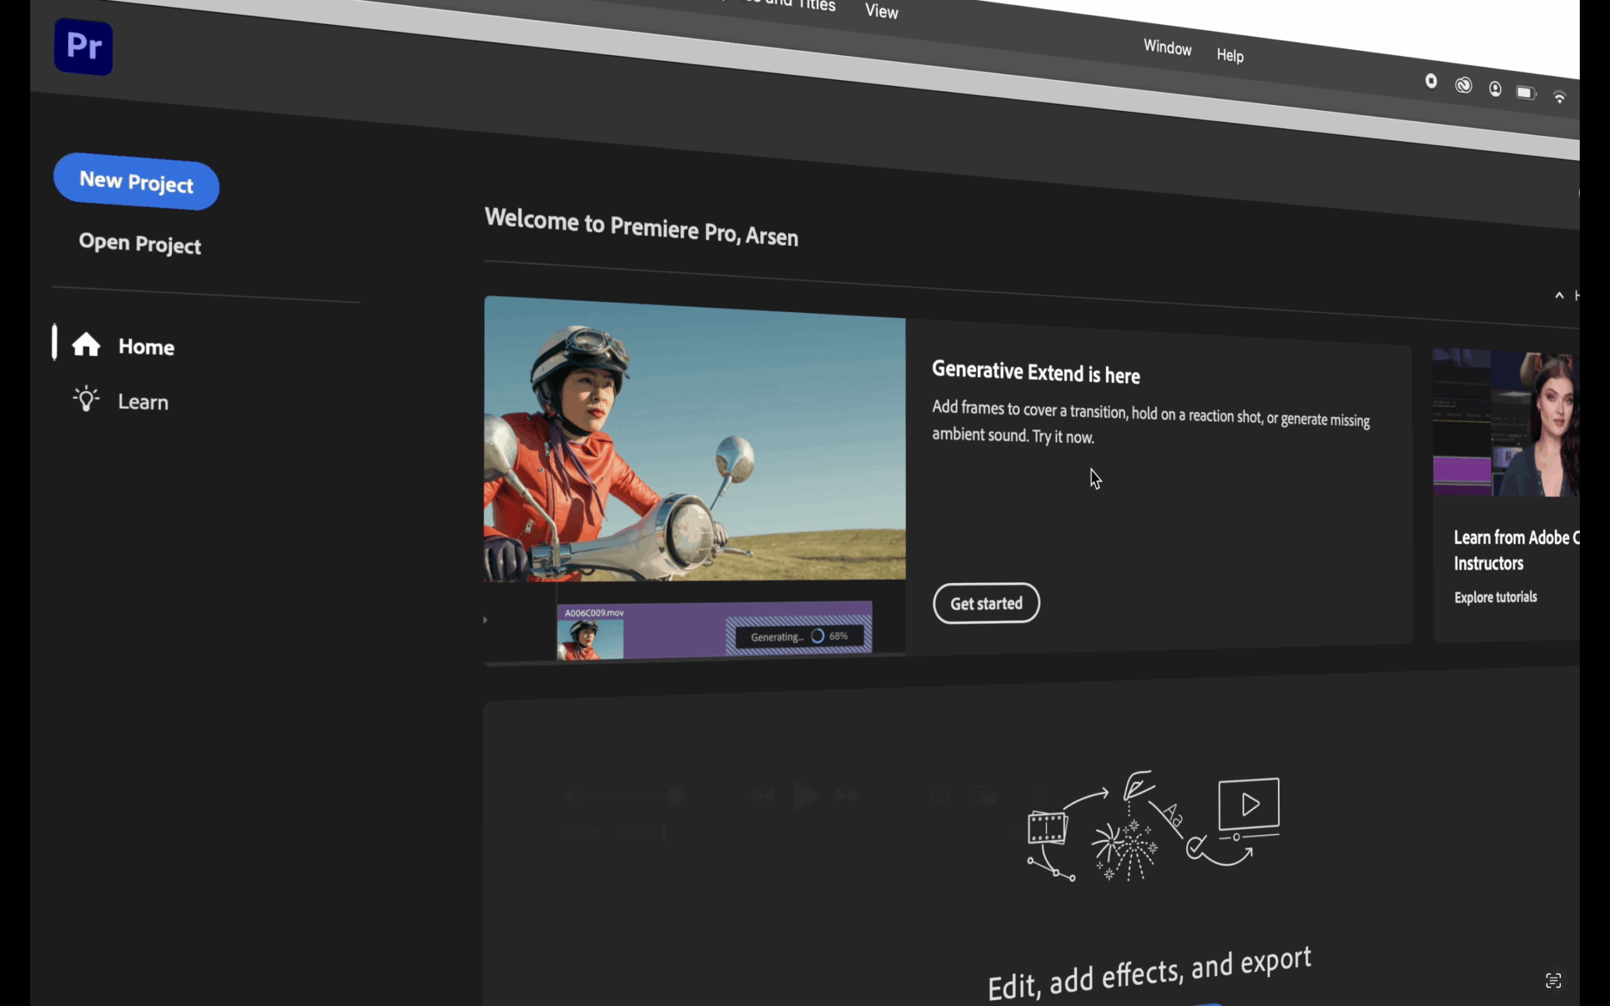Collapse the banner section with the chevron
Viewport: 1610px width, 1006px height.
click(x=1559, y=296)
